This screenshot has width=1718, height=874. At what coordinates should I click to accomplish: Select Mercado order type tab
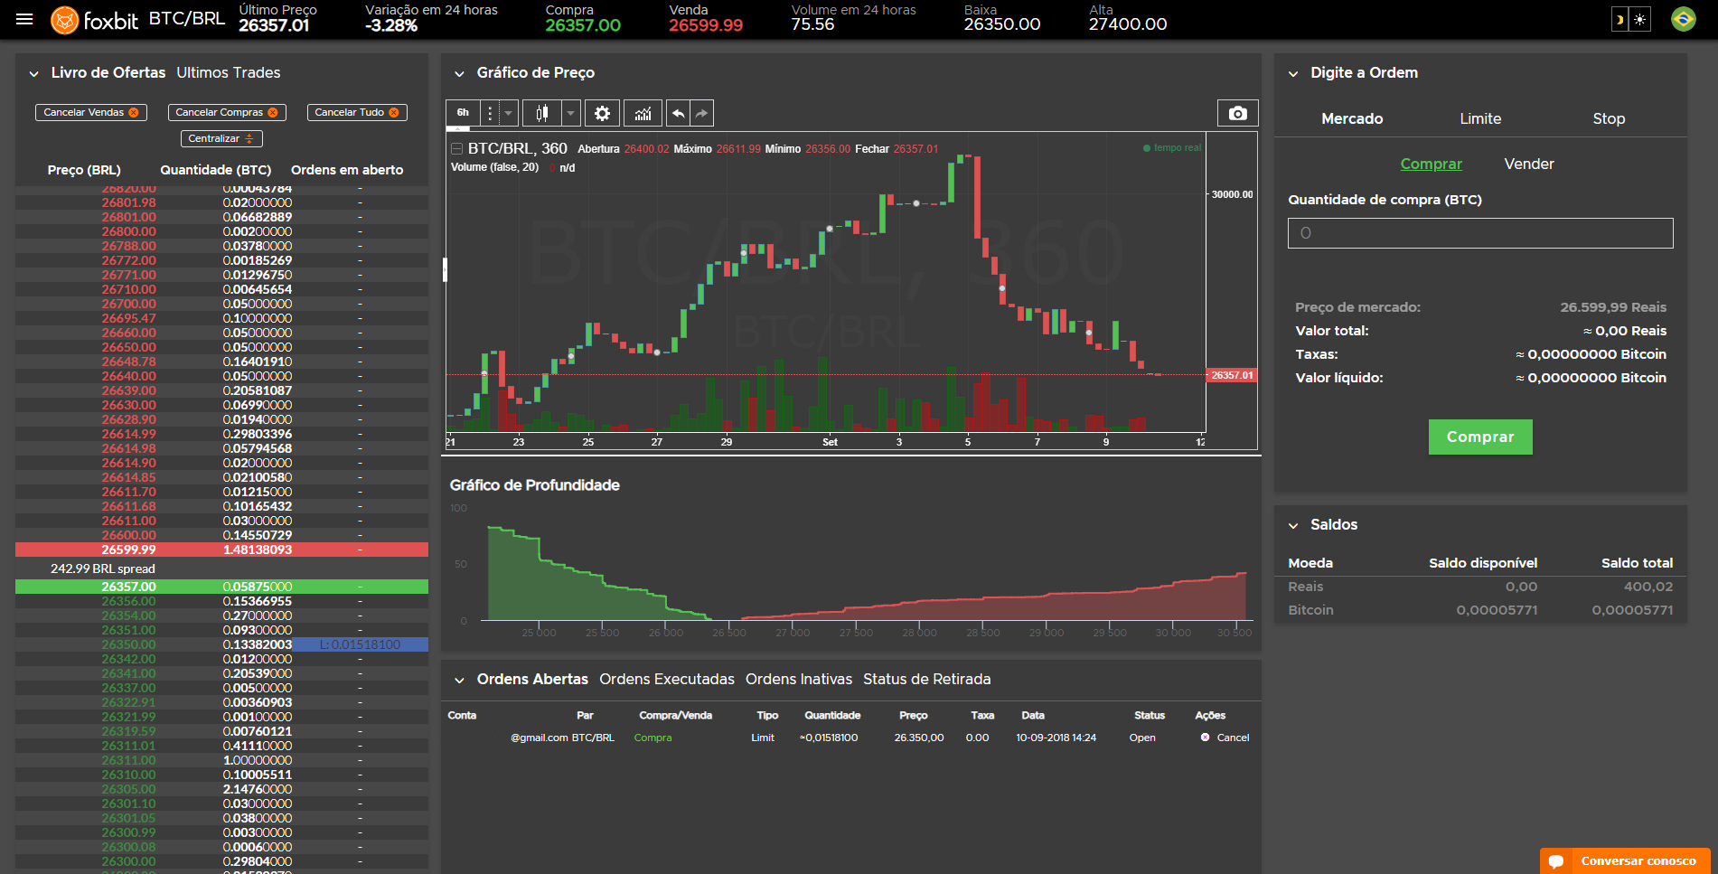1352,118
